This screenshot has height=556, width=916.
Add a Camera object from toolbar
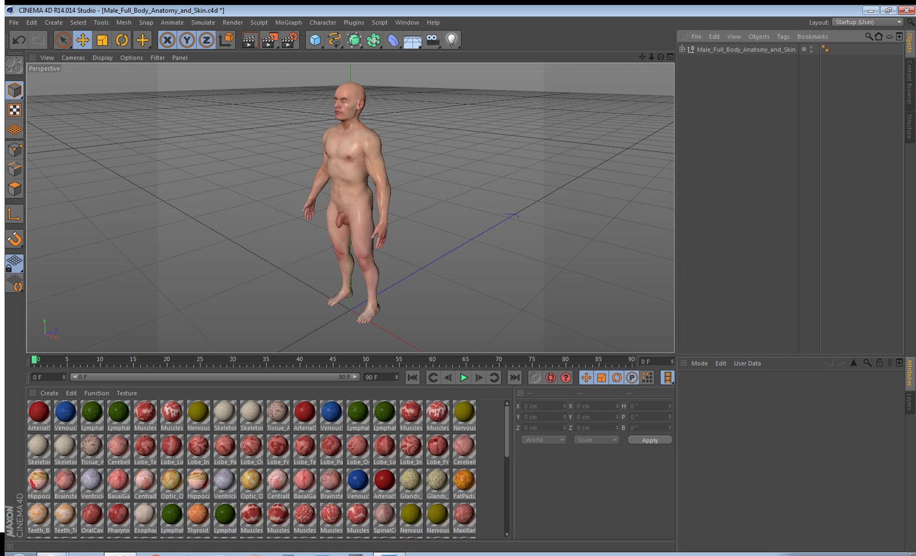[432, 40]
